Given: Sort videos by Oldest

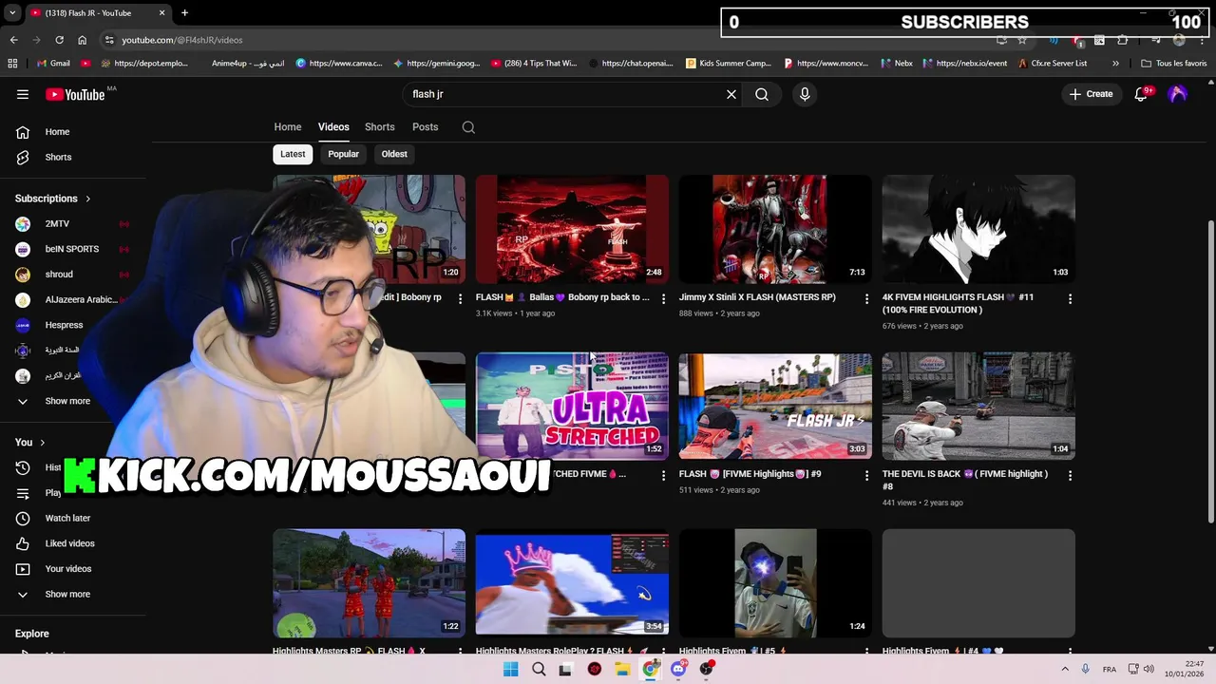Looking at the screenshot, I should click(394, 154).
